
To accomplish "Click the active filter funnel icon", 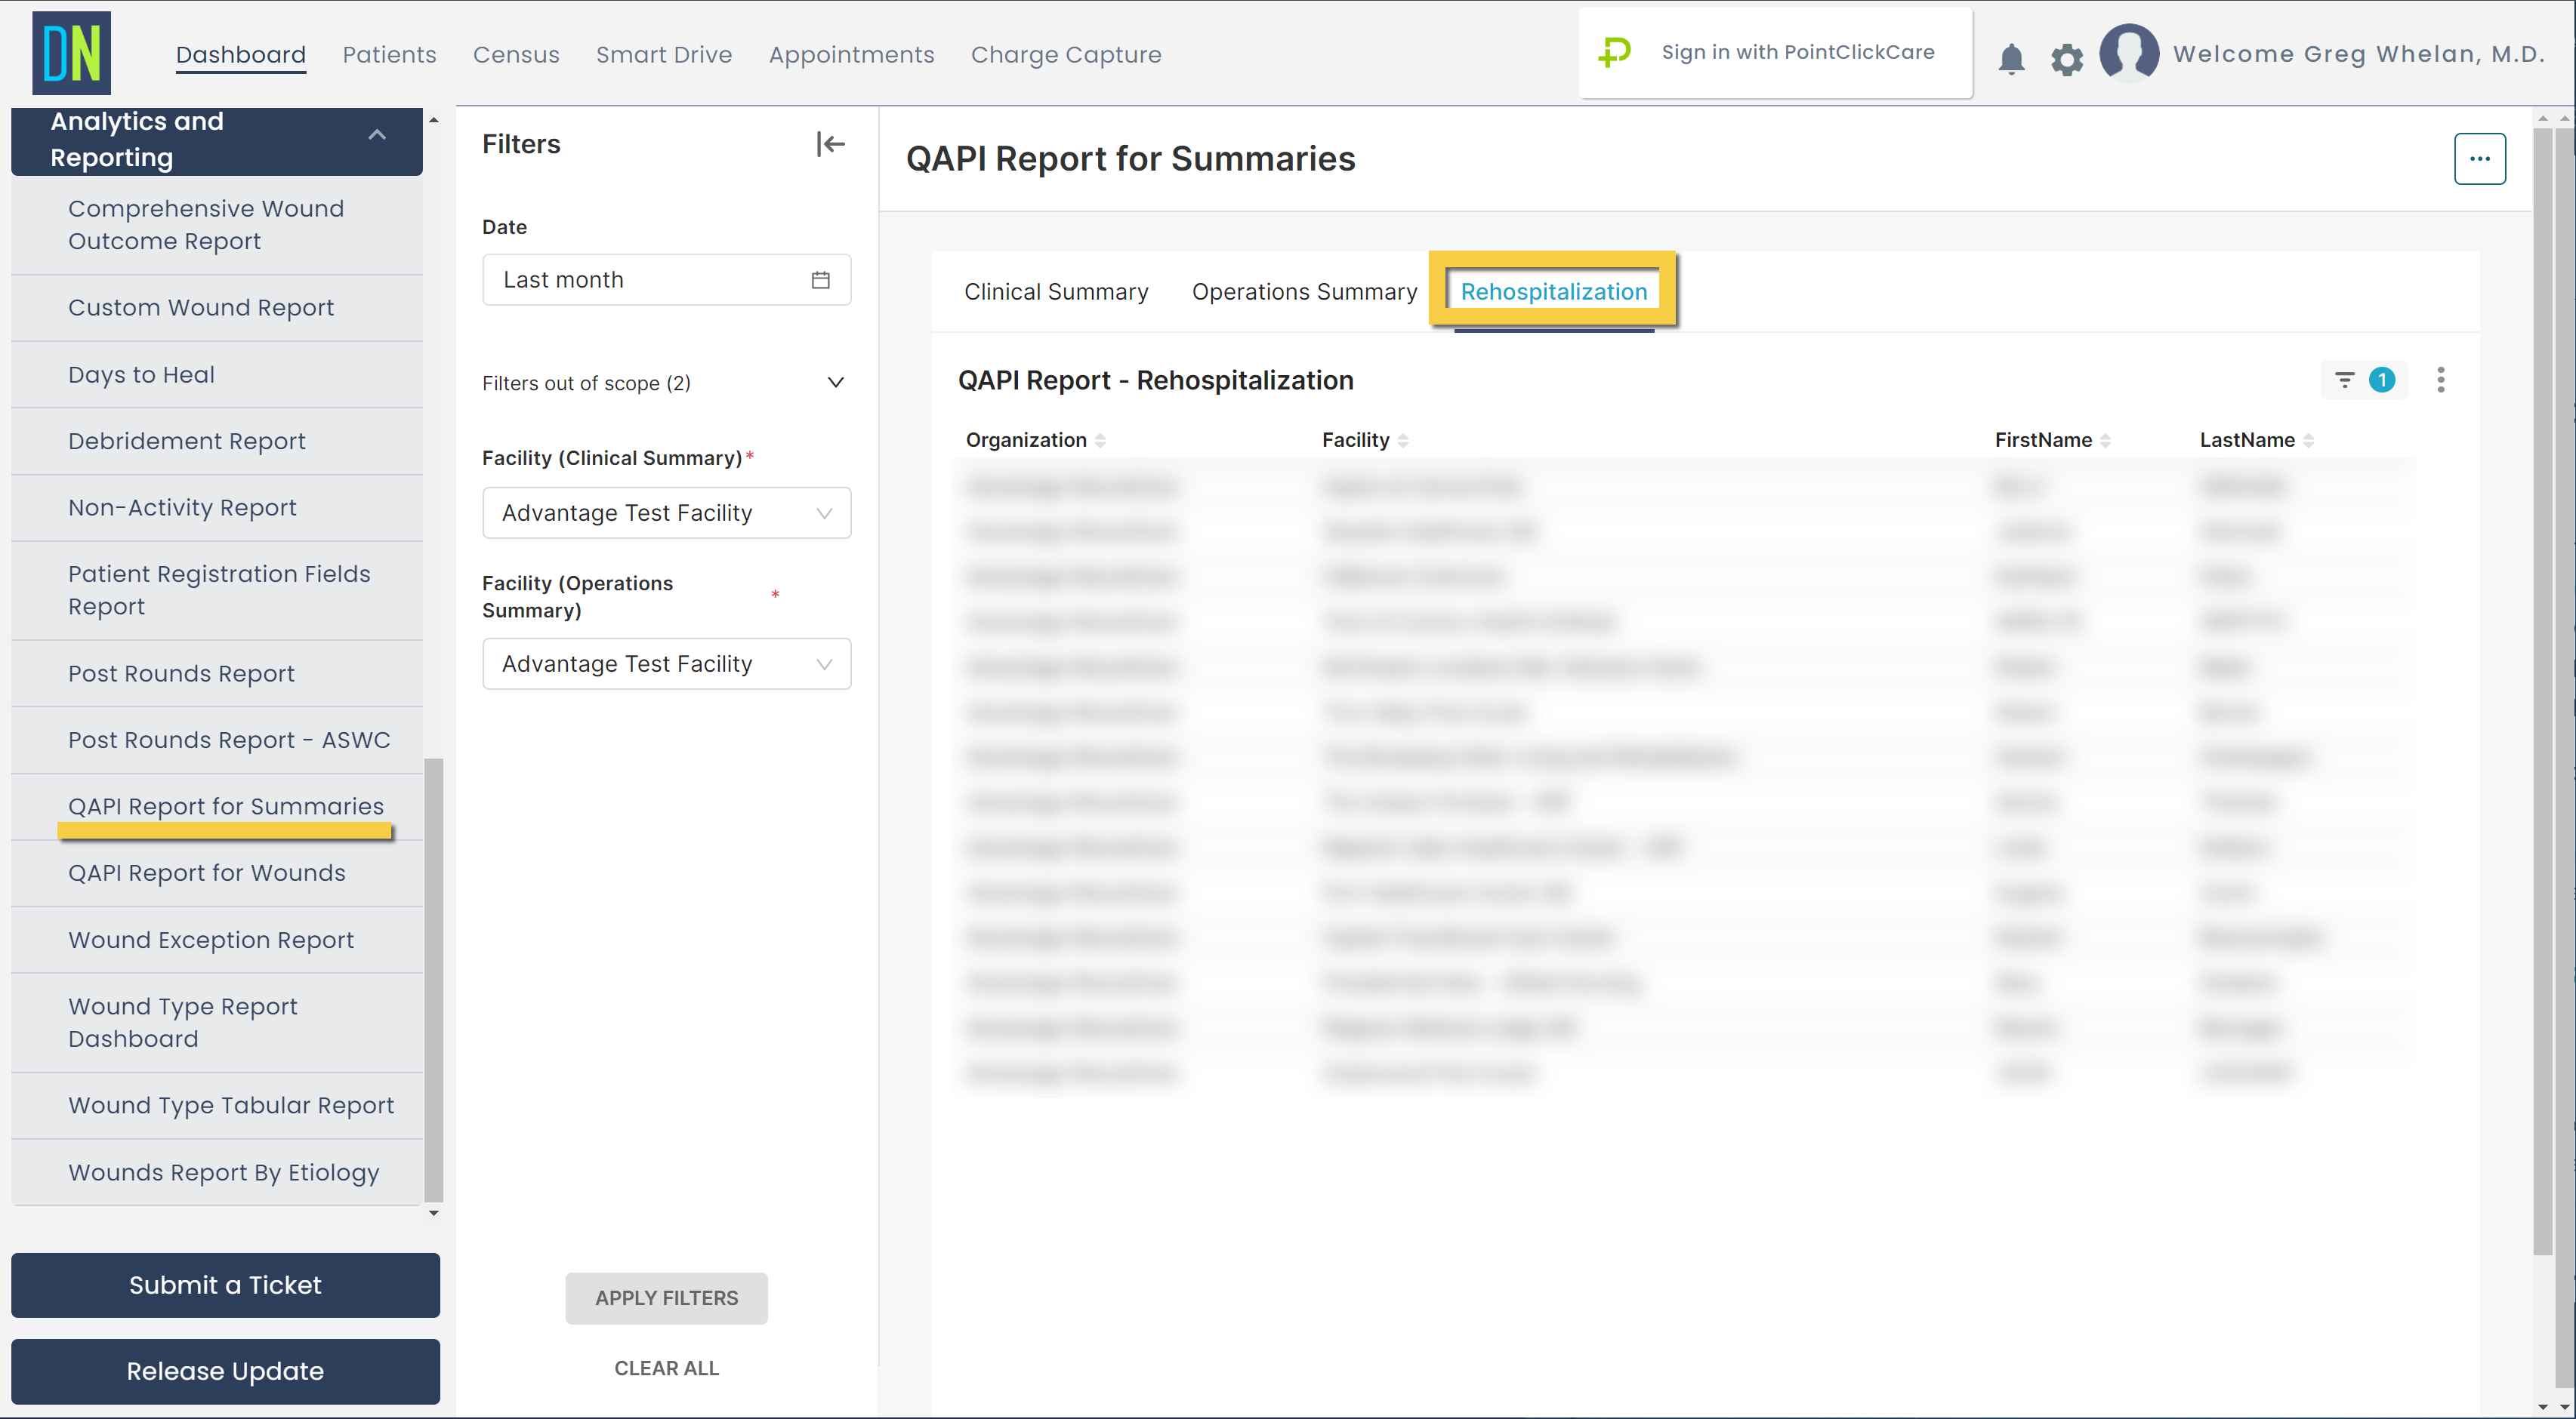I will 2344,380.
